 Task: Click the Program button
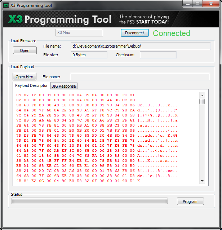[190, 202]
